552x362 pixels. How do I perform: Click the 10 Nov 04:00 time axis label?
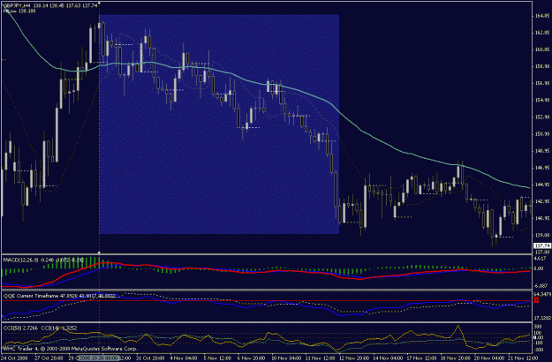pos(285,358)
